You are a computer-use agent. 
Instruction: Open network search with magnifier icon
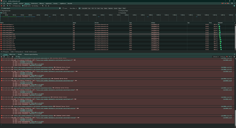[x=10, y=6]
